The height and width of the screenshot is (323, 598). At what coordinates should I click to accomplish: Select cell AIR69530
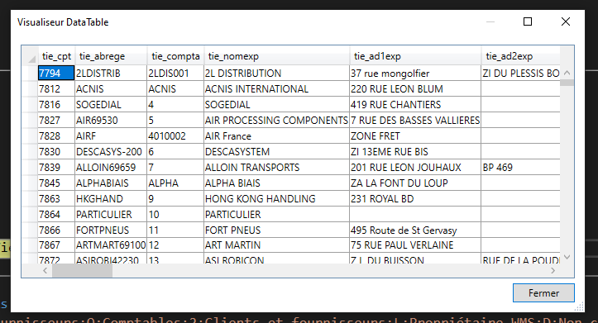(111, 120)
